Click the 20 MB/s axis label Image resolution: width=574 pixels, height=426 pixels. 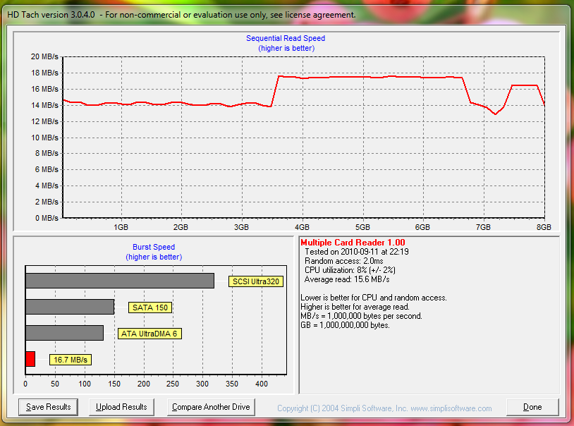tap(44, 56)
